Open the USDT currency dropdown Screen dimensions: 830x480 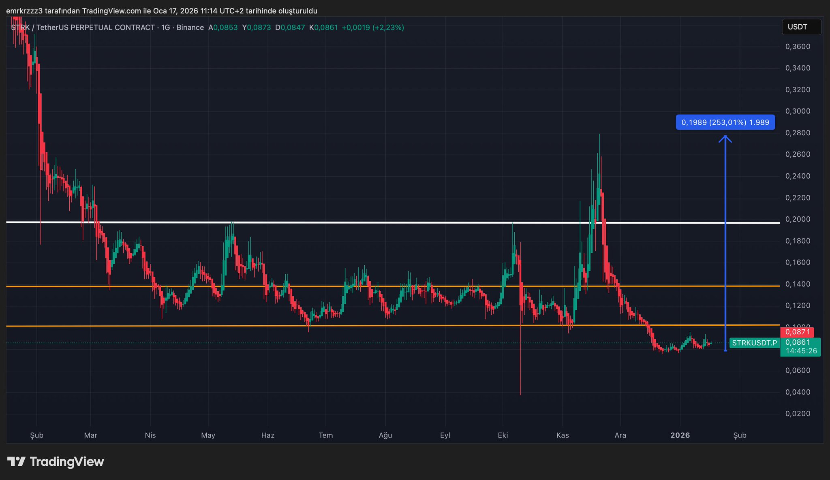(x=801, y=27)
